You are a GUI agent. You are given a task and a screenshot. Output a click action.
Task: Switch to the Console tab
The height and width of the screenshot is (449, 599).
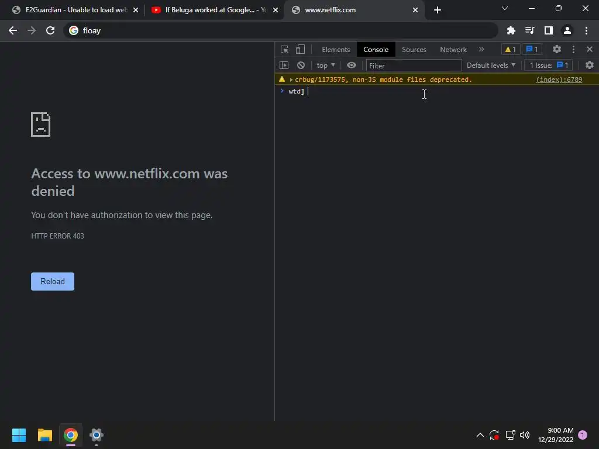[376, 50]
